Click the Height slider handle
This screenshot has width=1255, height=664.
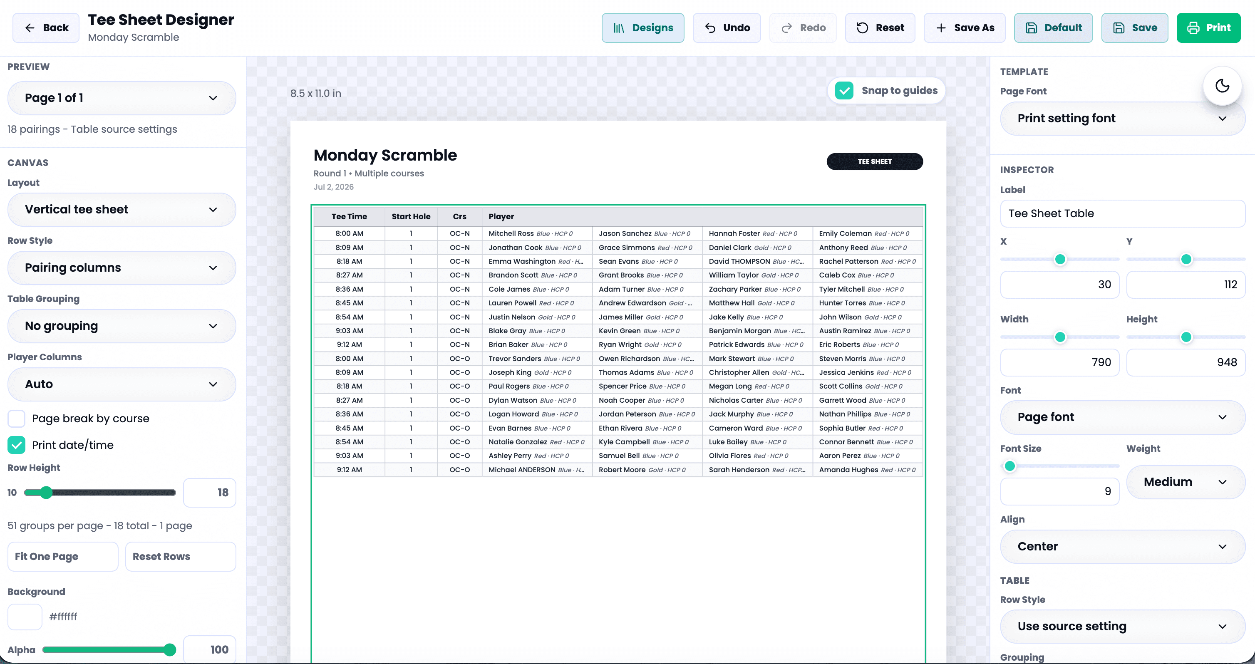(1186, 337)
